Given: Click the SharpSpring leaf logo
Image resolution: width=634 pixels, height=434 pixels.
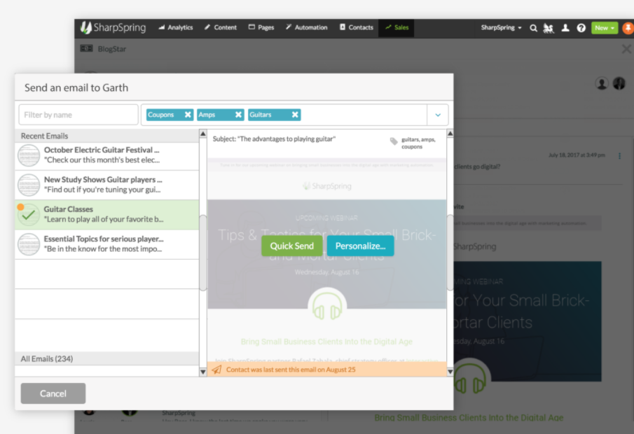Looking at the screenshot, I should click(85, 27).
